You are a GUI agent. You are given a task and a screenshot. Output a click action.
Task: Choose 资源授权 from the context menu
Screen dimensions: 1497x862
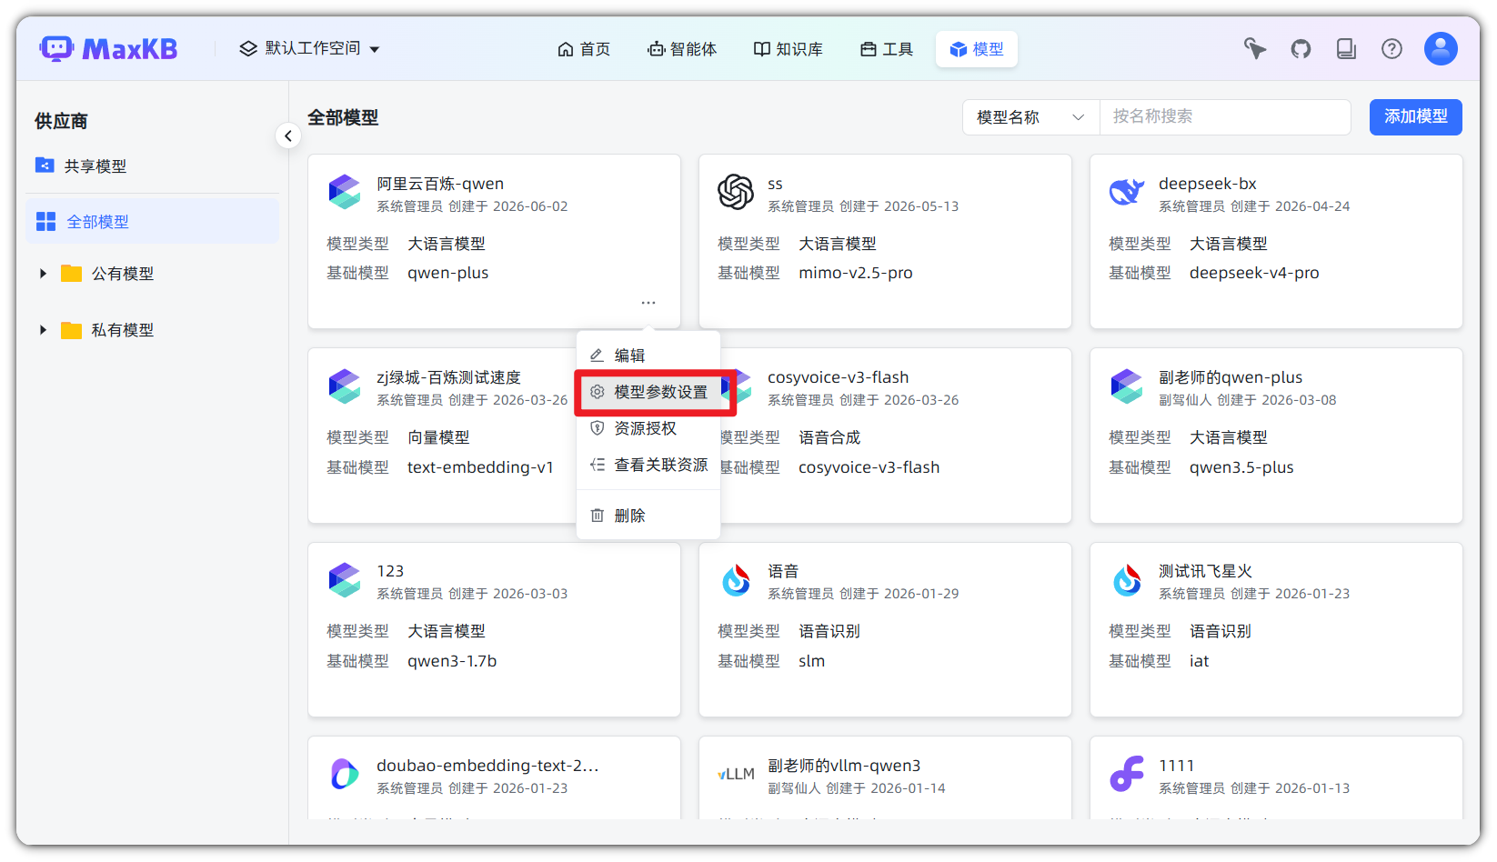pos(648,428)
